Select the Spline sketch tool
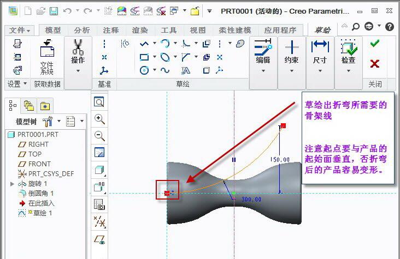The image size is (400, 259). click(x=165, y=70)
